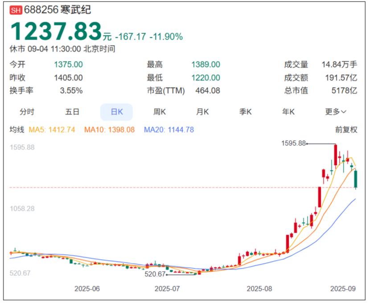Click the 市盈(TTM) value 464.08
The width and height of the screenshot is (370, 303).
(208, 90)
